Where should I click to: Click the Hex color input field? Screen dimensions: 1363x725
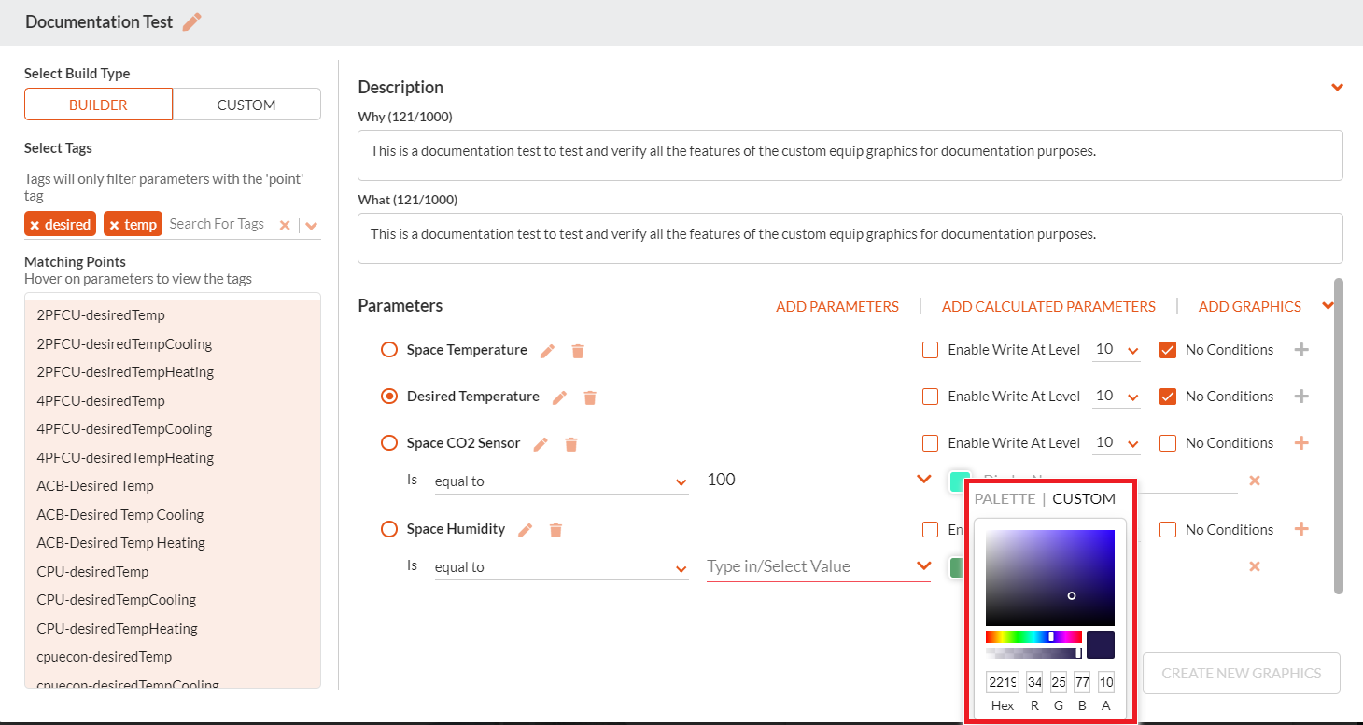coord(1003,682)
